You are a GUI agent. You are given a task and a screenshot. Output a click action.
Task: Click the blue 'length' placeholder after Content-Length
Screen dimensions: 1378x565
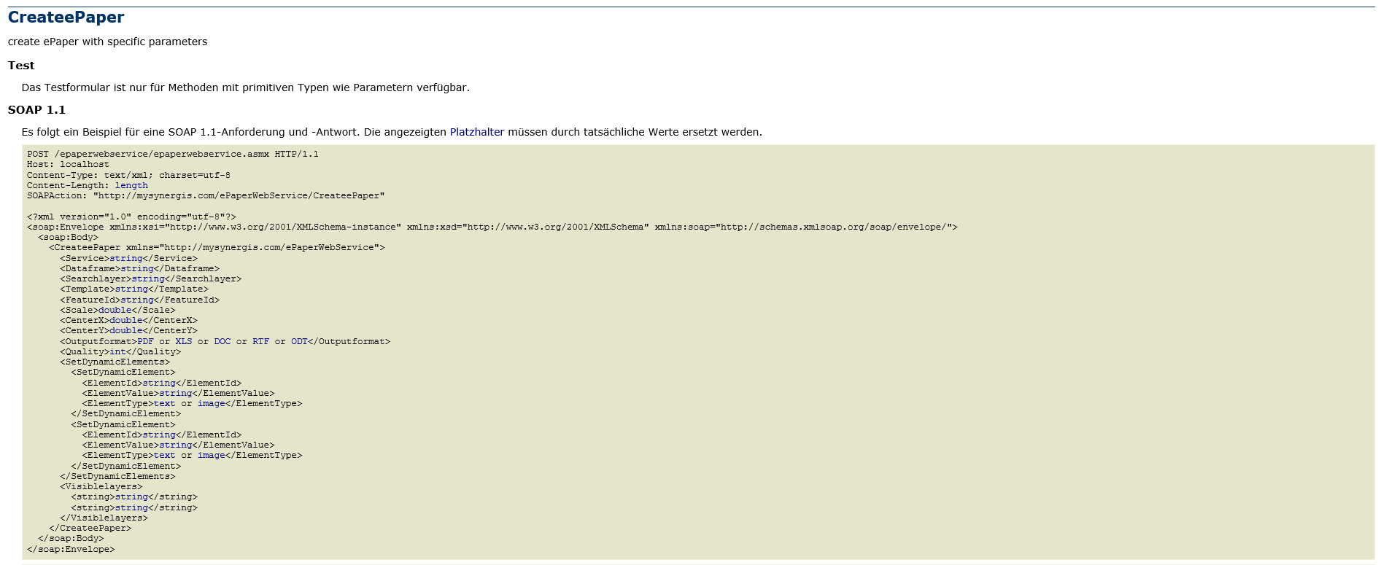131,185
